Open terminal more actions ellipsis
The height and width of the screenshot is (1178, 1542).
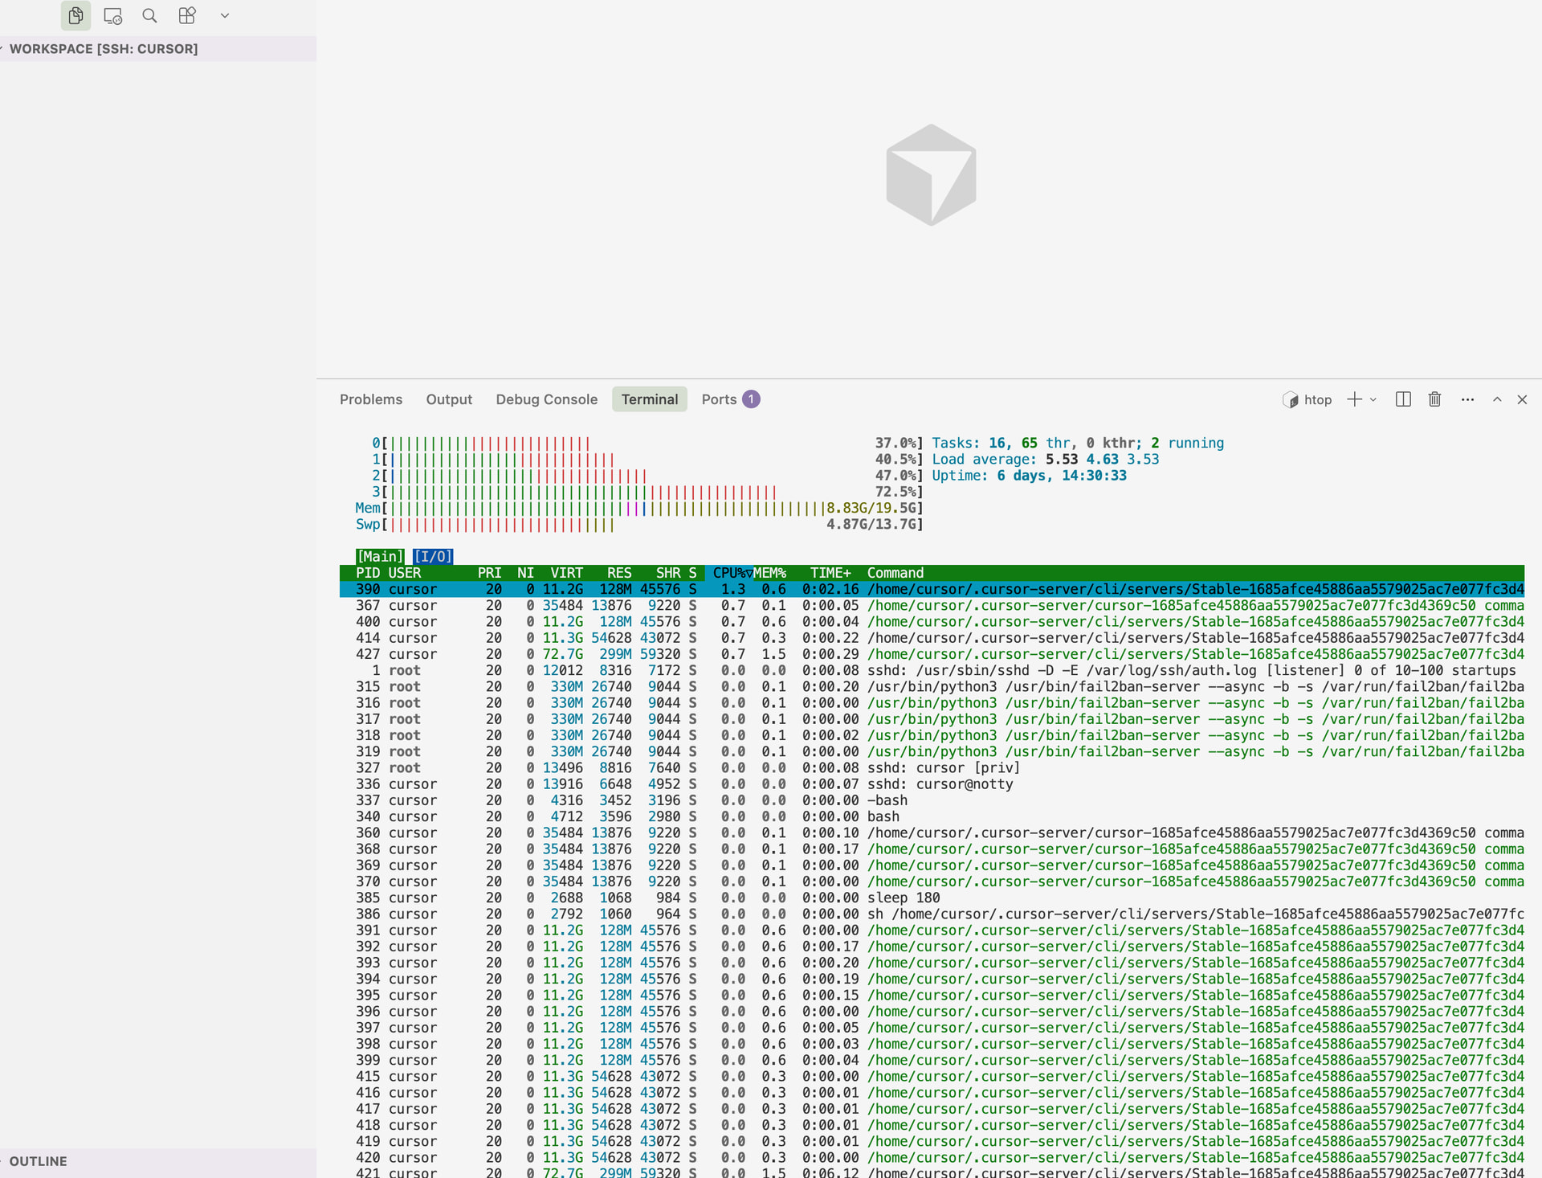[x=1467, y=399]
